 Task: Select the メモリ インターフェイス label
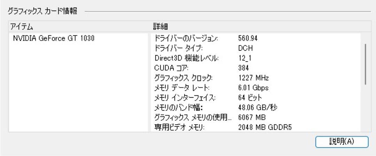coord(185,98)
